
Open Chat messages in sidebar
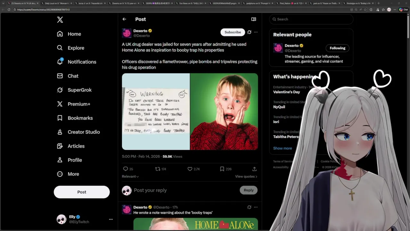68,76
